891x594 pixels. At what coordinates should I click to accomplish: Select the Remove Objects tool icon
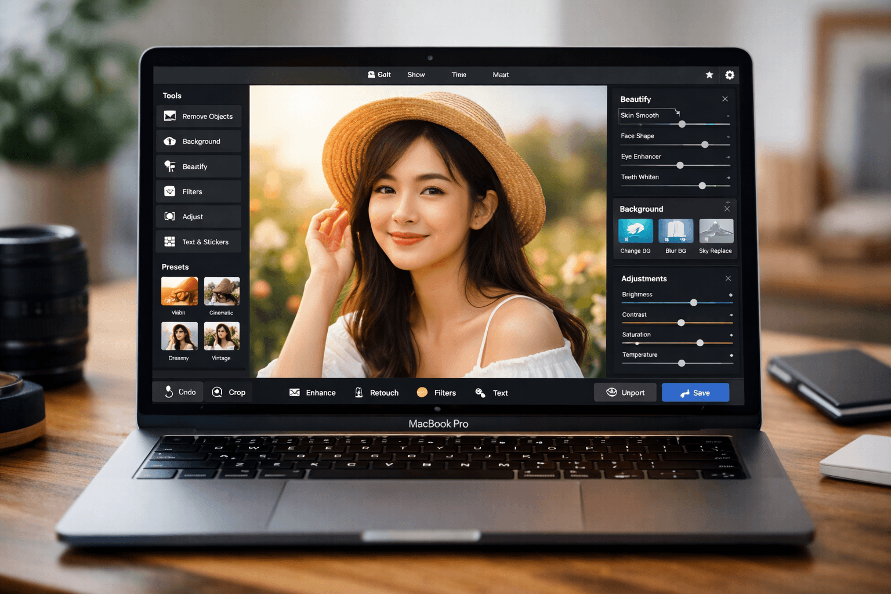(x=170, y=116)
